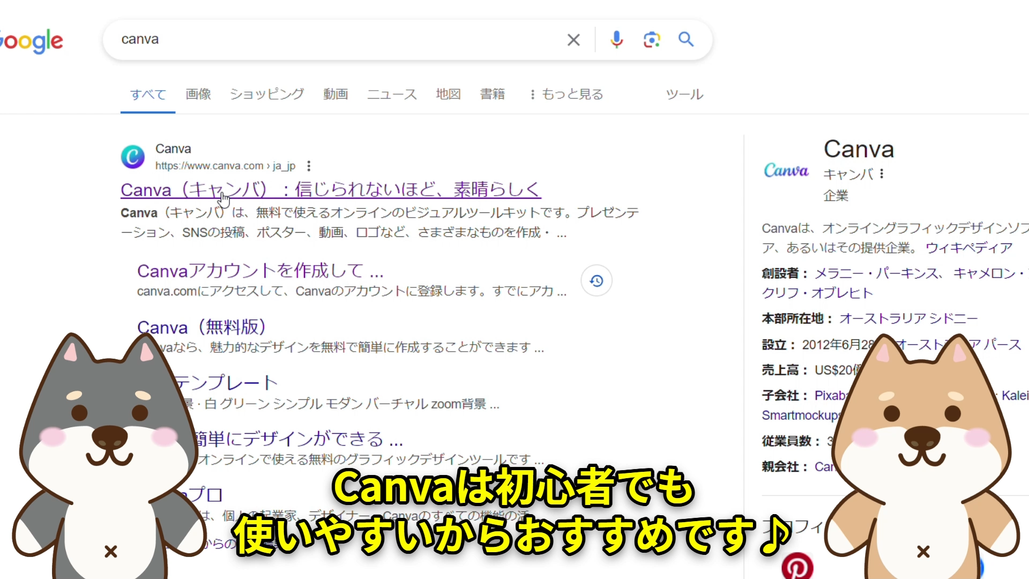Click the X to clear search input
Screen dimensions: 1029x579
[x=572, y=40]
